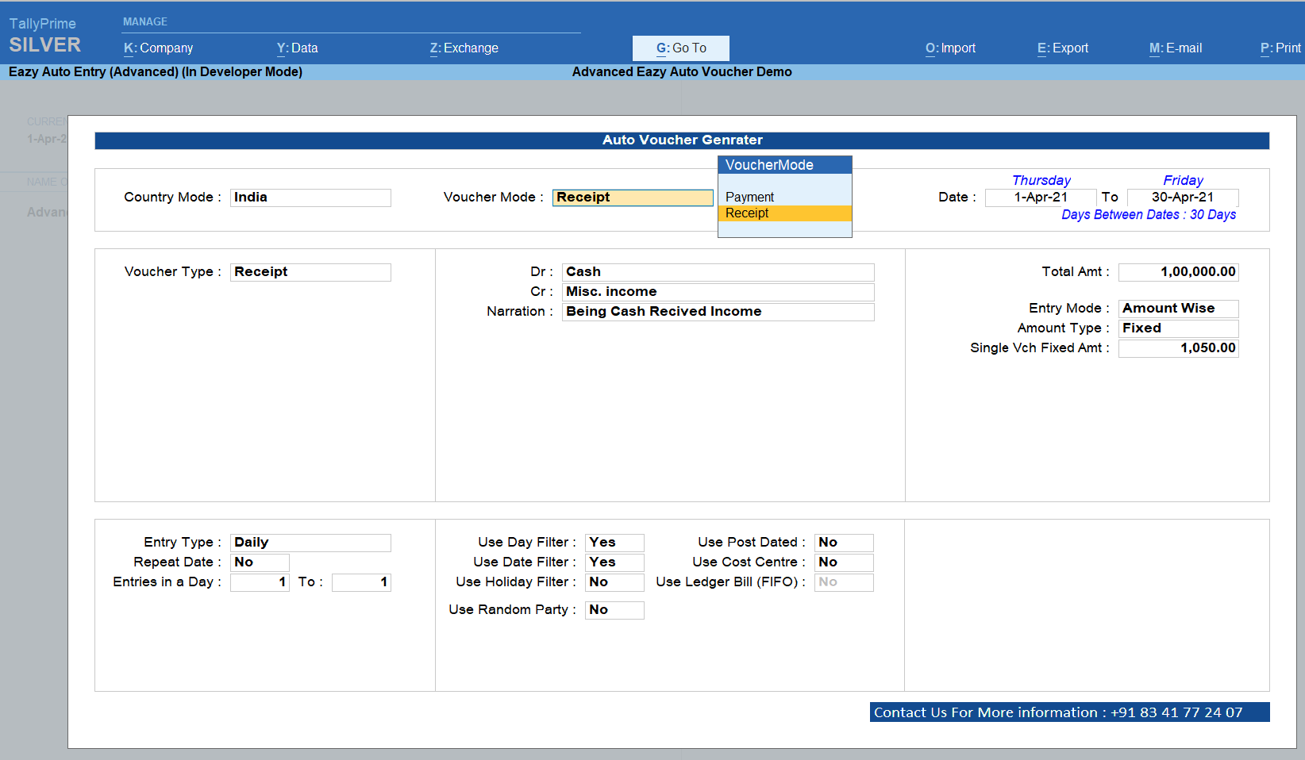
Task: Toggle the Use Ledger Bill (FIFO) option
Action: click(x=844, y=582)
